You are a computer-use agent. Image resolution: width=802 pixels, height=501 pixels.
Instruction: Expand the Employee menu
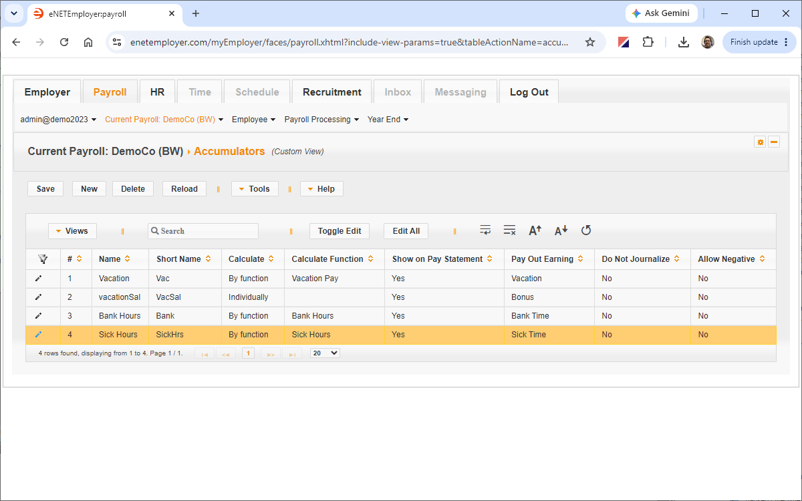coord(254,120)
